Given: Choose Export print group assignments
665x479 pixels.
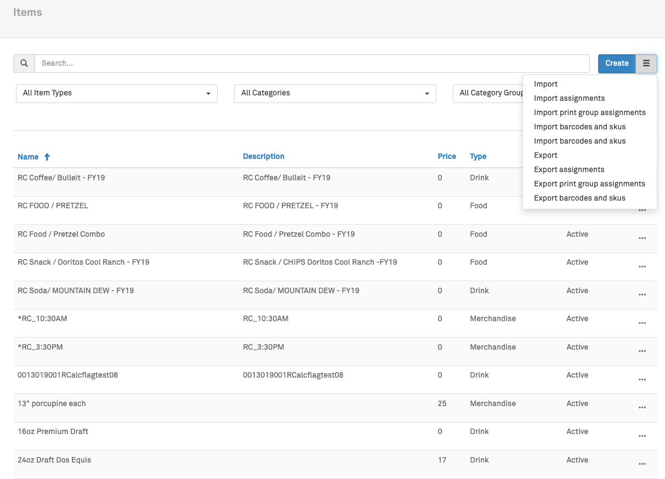Looking at the screenshot, I should 589,184.
